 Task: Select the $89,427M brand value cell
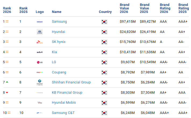[x=148, y=22]
